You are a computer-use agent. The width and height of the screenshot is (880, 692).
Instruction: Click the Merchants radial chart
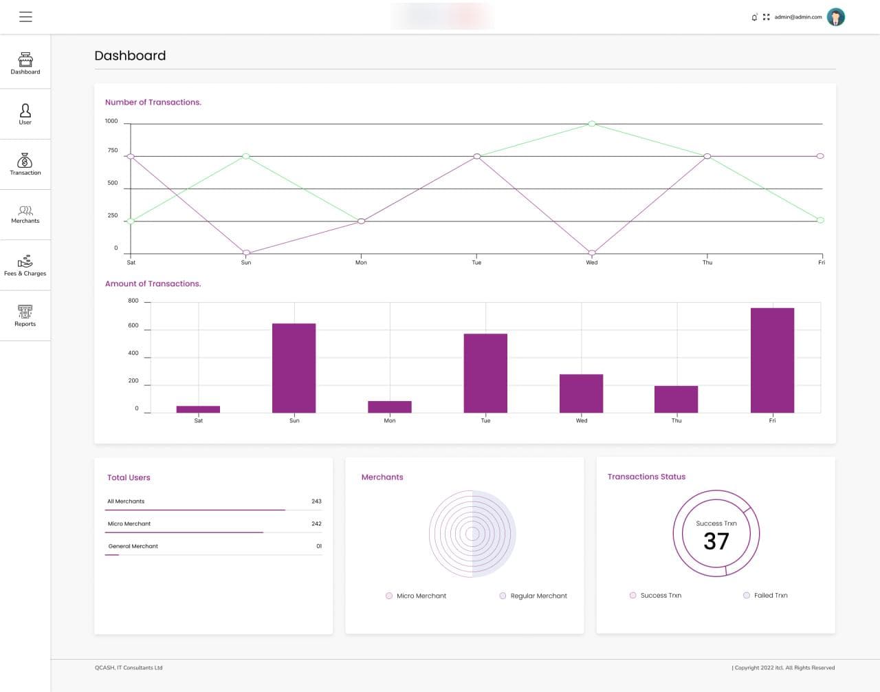[x=472, y=534]
